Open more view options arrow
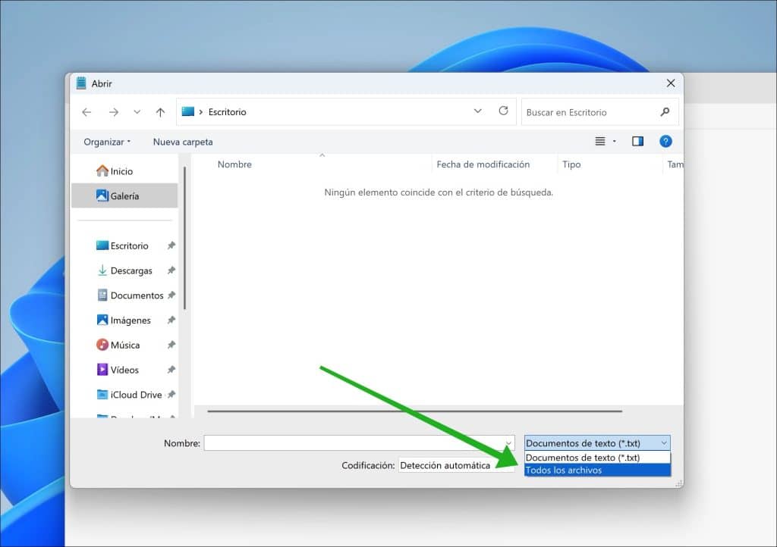 [615, 142]
